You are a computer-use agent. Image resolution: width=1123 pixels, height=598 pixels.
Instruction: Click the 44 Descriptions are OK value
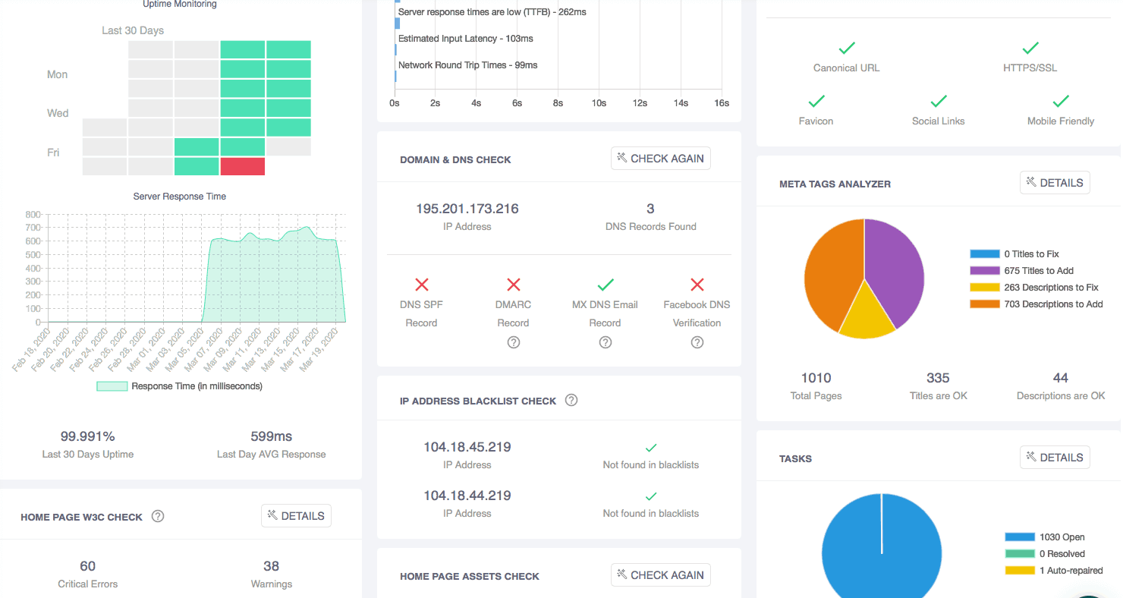(x=1061, y=378)
